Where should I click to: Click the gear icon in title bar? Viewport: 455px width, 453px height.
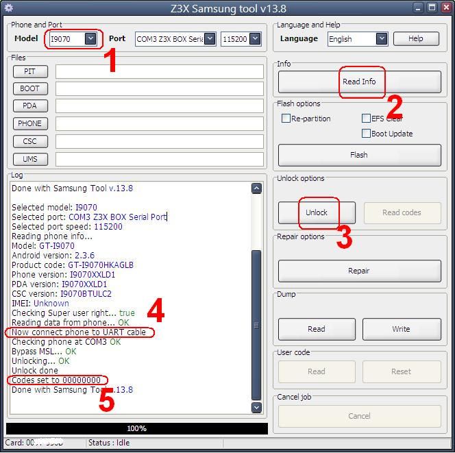pyautogui.click(x=9, y=8)
